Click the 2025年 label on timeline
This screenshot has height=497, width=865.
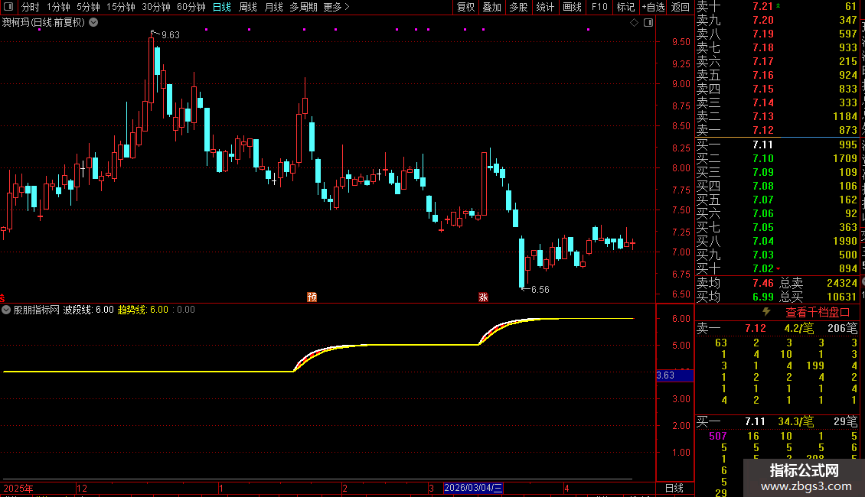point(18,488)
